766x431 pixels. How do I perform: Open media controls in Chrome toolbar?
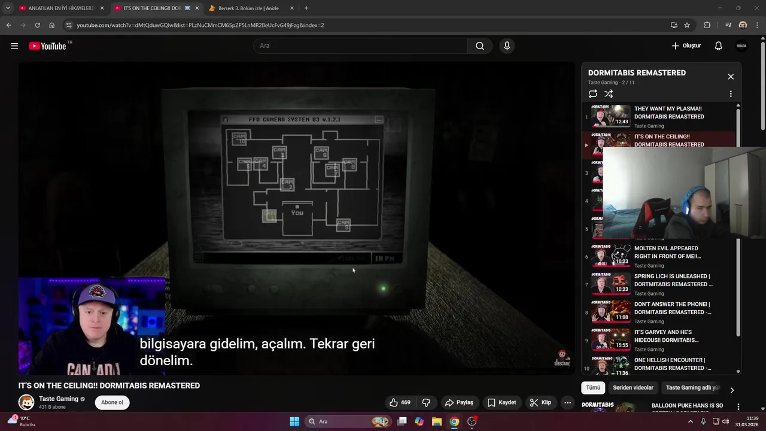pos(728,25)
